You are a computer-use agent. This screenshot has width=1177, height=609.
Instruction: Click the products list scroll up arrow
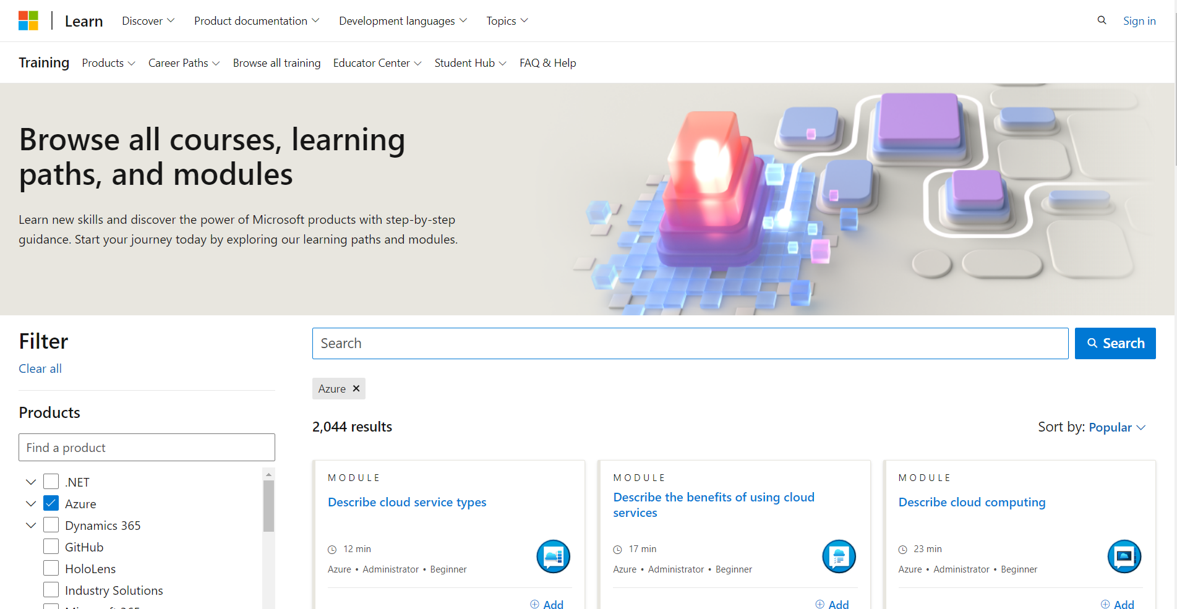(x=268, y=474)
